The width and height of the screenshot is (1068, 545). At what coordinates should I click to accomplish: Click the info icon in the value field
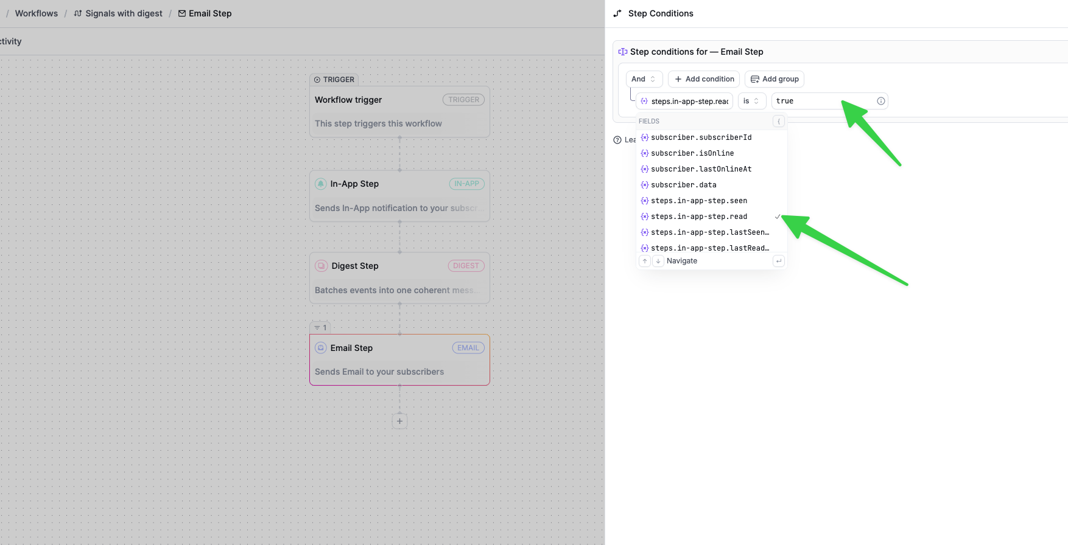(x=880, y=101)
